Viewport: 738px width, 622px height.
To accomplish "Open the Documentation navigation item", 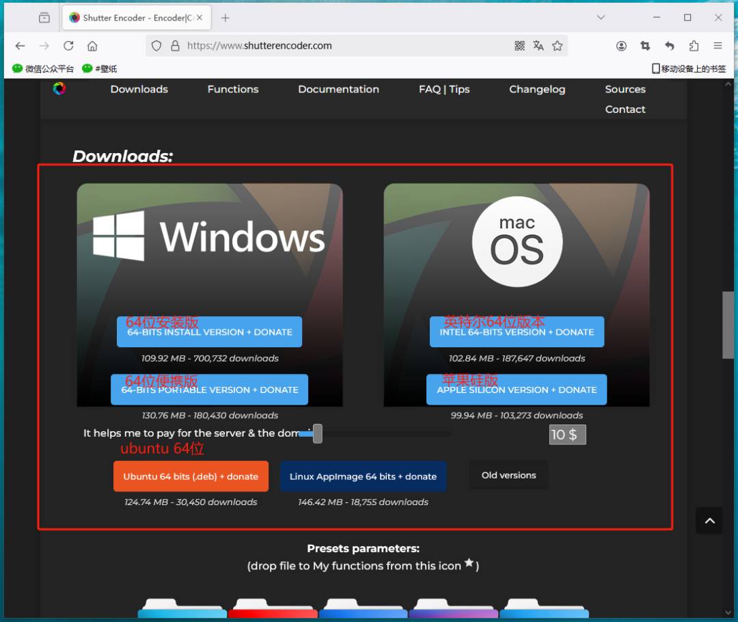I will pyautogui.click(x=338, y=89).
